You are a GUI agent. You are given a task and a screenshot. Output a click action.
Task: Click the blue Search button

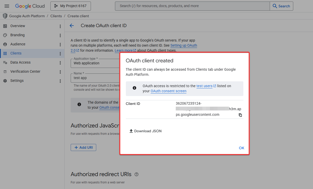(282, 6)
